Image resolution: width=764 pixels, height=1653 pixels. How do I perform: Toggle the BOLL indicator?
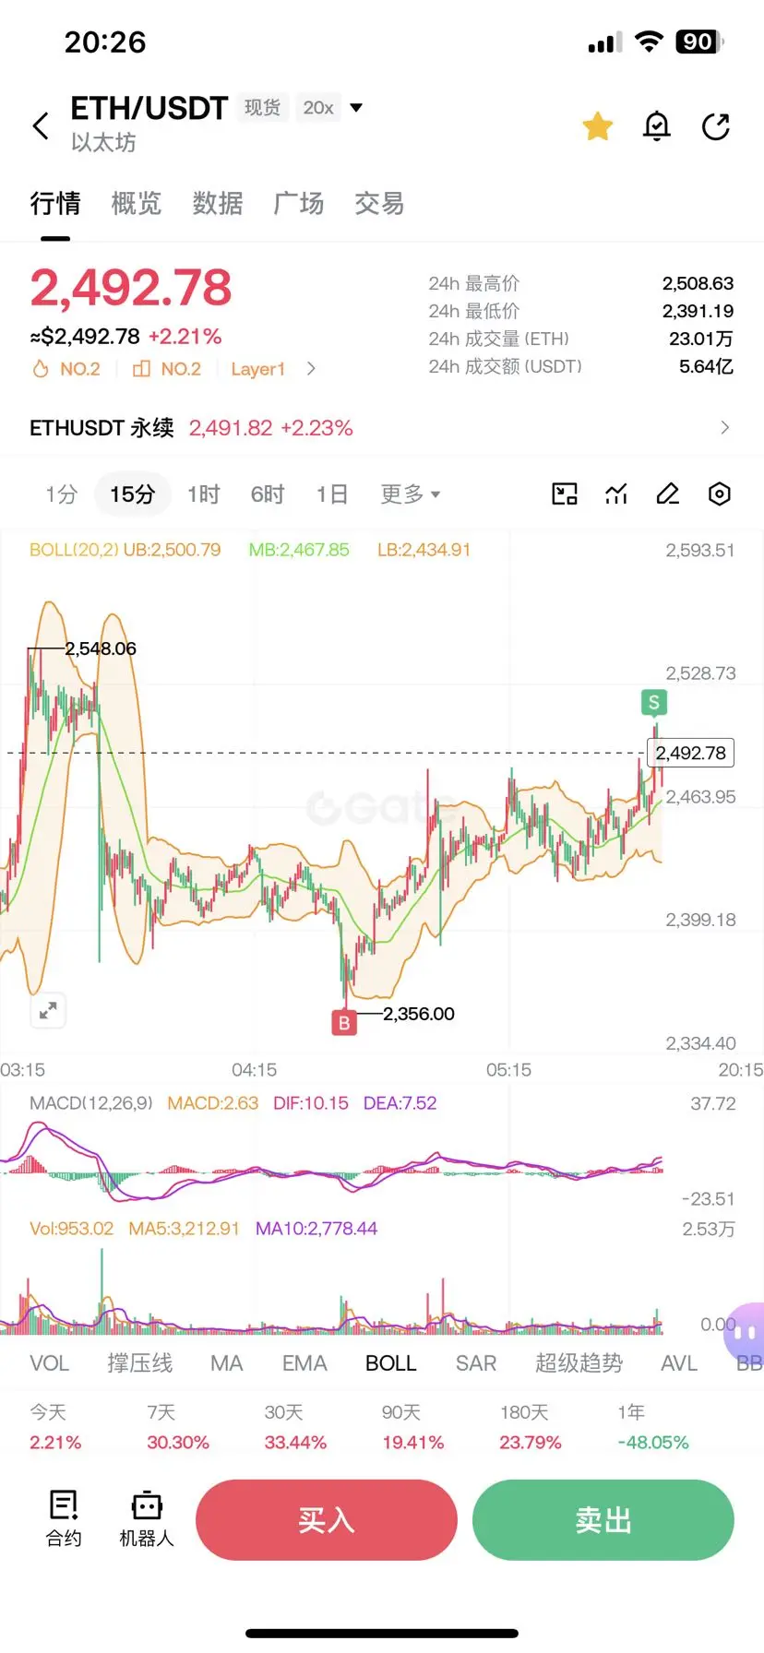coord(391,1363)
